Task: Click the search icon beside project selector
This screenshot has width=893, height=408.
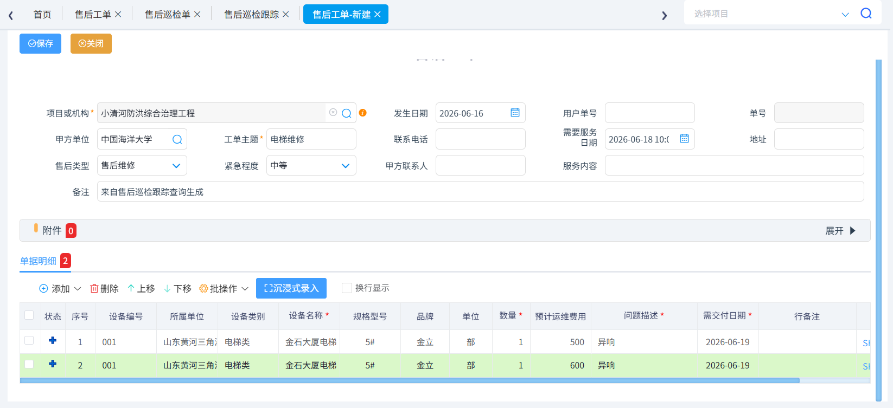Action: 866,14
